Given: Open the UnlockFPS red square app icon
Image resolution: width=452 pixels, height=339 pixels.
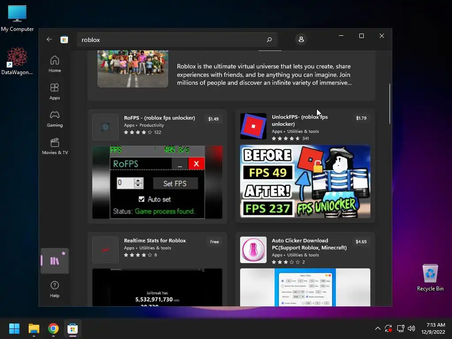Looking at the screenshot, I should (x=253, y=126).
